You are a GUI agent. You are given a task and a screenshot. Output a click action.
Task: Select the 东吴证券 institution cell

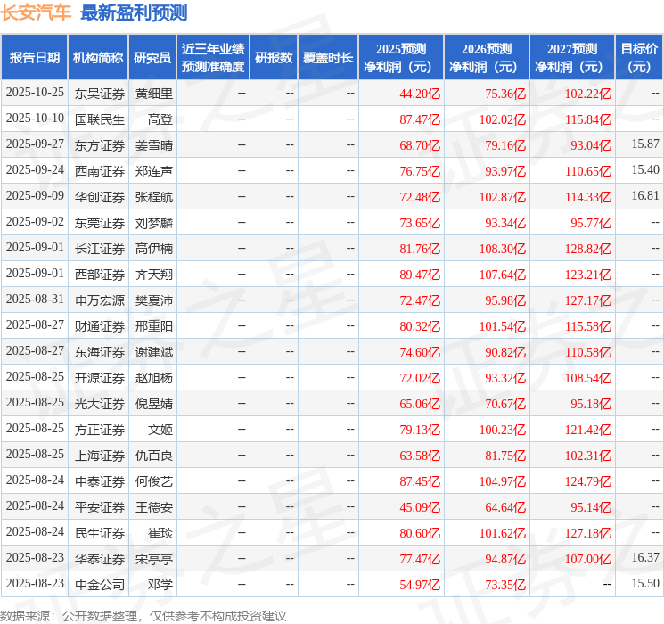[100, 94]
